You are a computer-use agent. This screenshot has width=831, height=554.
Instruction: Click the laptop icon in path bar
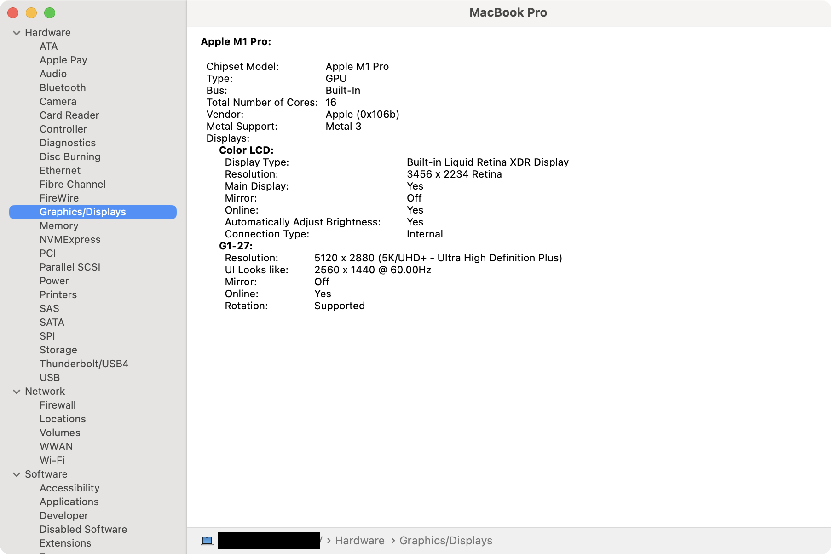coord(207,541)
